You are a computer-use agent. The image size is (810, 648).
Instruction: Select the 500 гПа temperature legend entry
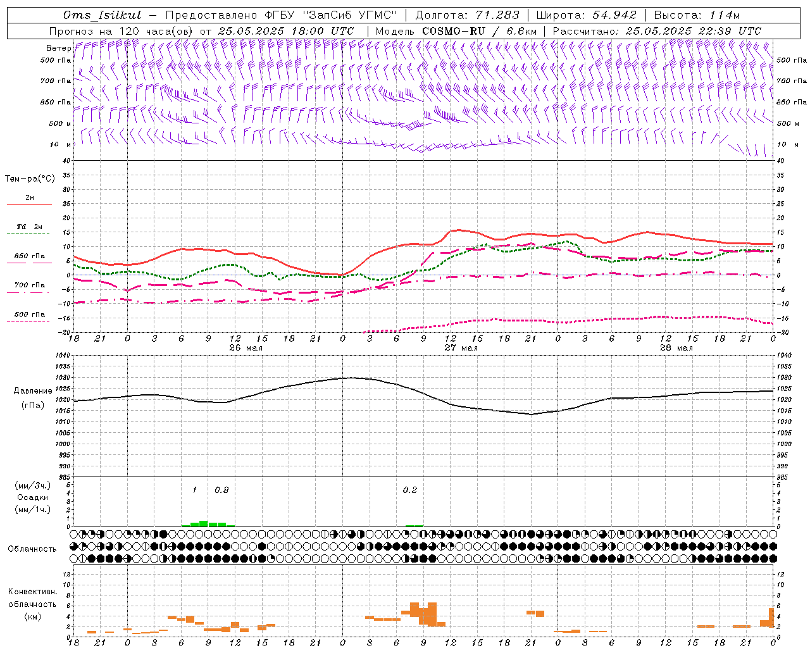point(30,314)
